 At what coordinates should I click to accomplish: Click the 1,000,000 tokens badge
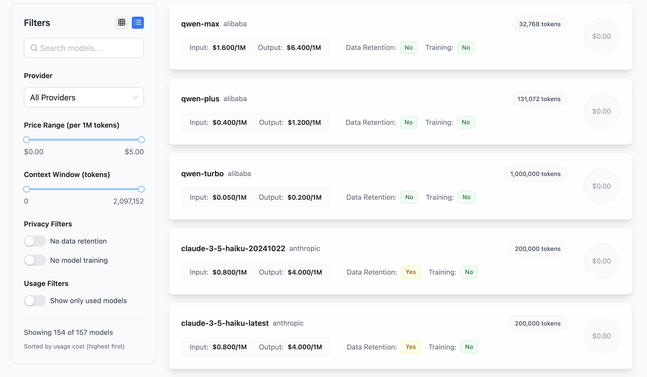point(535,174)
